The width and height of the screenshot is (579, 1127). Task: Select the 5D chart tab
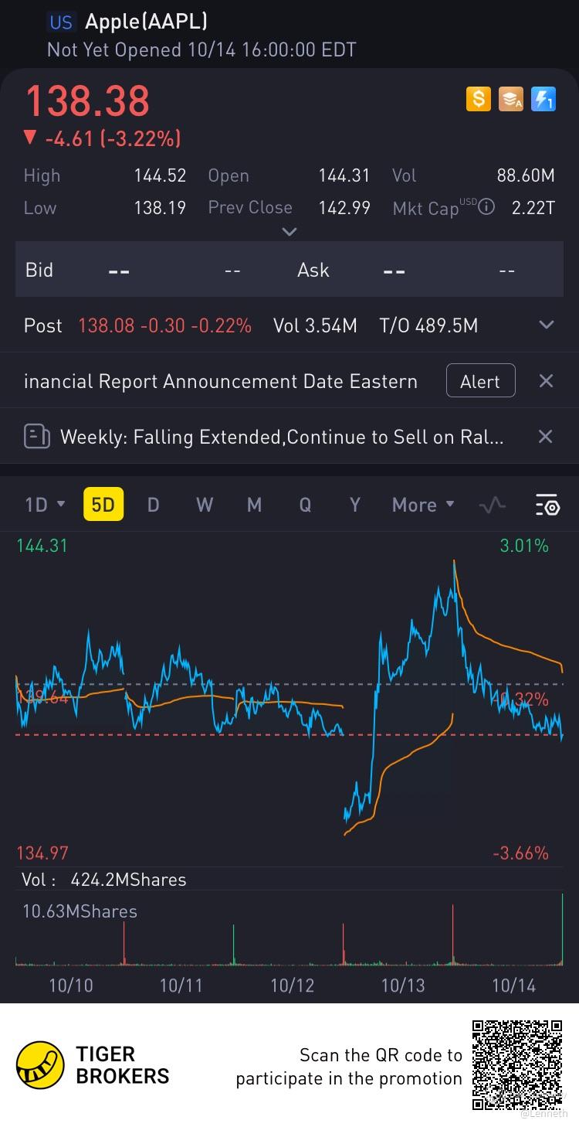103,505
